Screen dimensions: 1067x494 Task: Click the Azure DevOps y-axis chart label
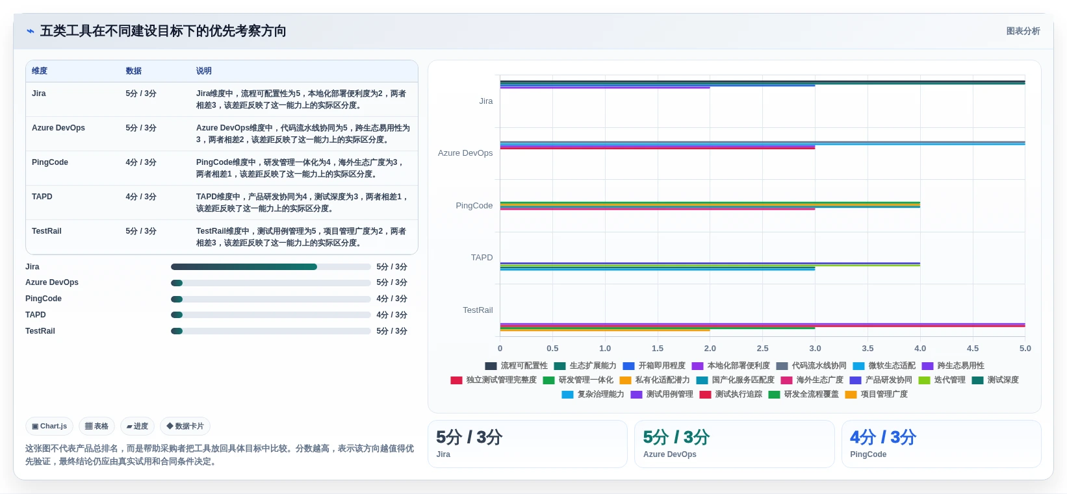pos(465,153)
